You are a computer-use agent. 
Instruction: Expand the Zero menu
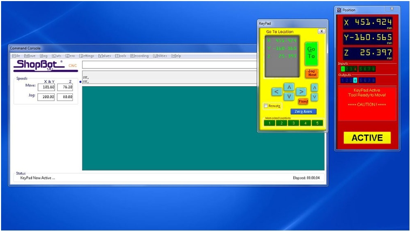tap(70, 56)
